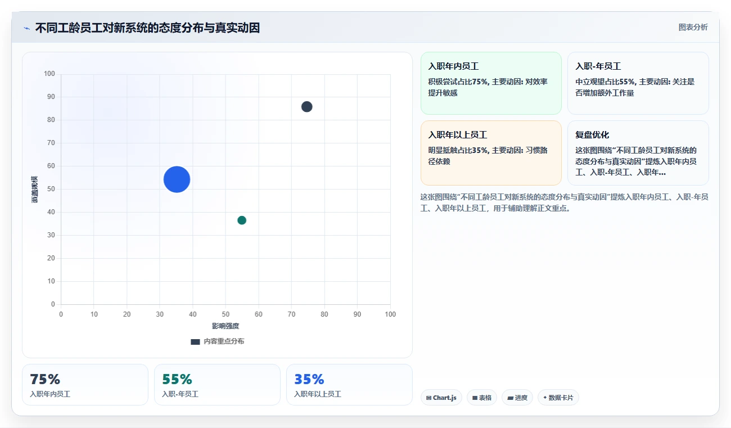Screen dimensions: 731x428
Task: Click the 图表分析 label in header
Action: tap(693, 27)
